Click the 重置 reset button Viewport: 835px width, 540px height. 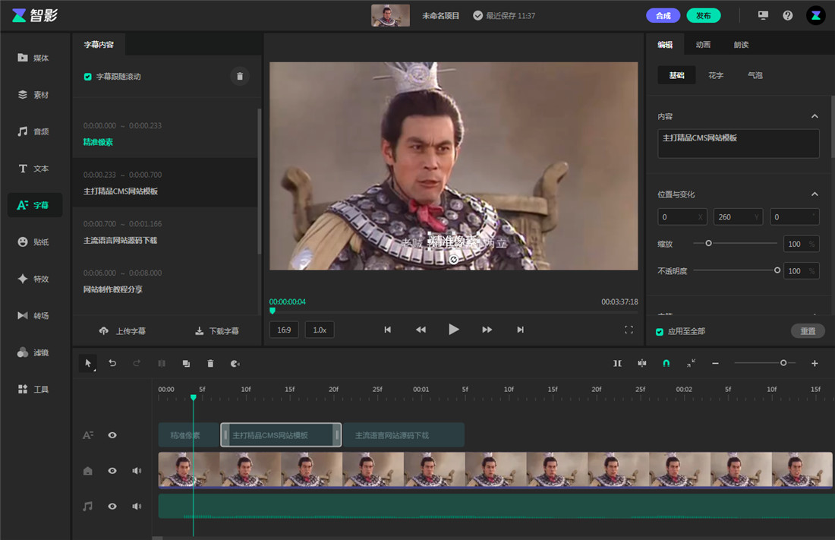pyautogui.click(x=808, y=331)
